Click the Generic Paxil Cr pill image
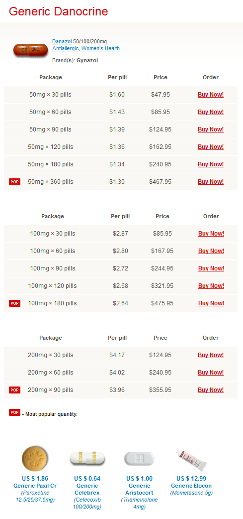 pyautogui.click(x=35, y=459)
